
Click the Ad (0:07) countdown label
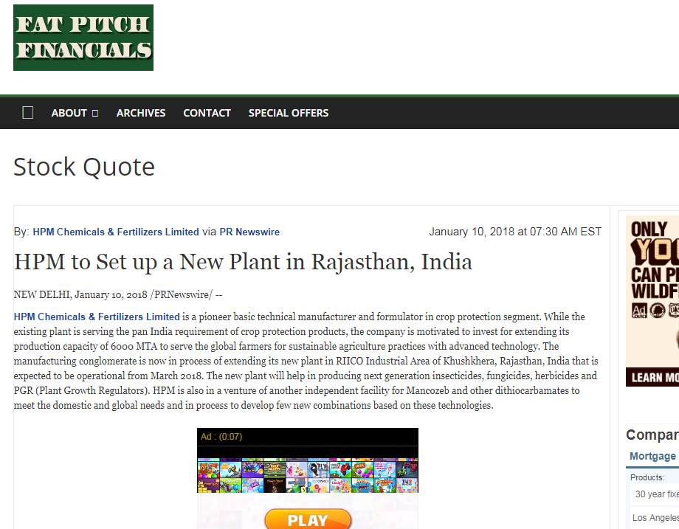click(221, 436)
